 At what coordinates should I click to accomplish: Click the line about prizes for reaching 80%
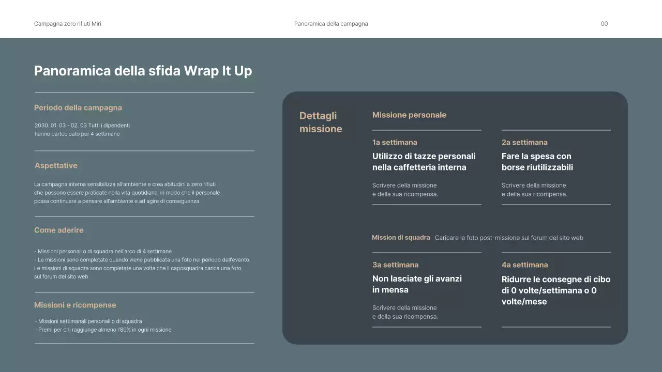tap(104, 330)
